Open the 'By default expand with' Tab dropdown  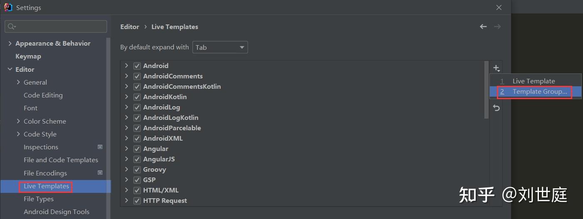pos(220,47)
